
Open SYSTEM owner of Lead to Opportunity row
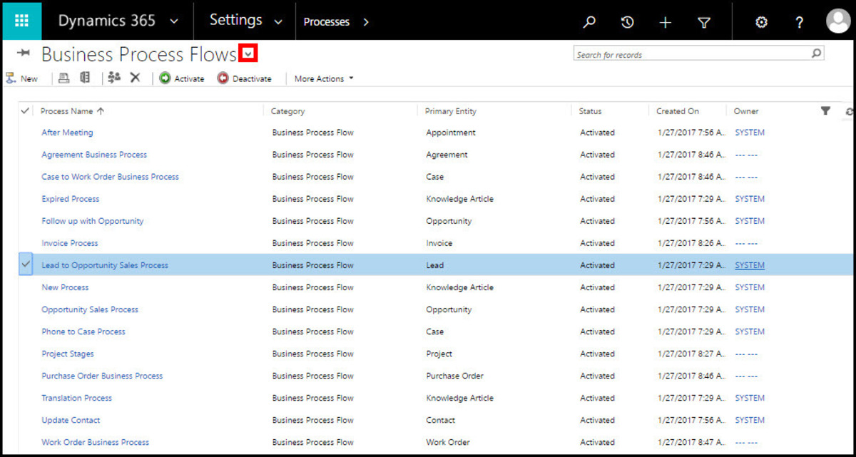click(750, 265)
